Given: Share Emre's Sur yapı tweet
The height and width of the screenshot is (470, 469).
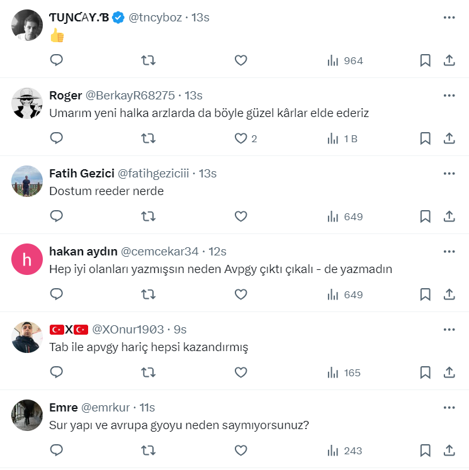Looking at the screenshot, I should (449, 450).
